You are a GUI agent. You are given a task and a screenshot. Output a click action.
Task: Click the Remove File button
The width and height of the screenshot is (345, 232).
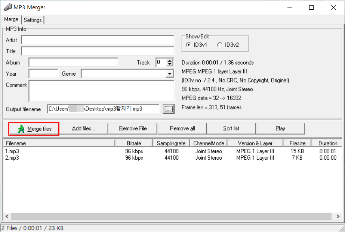coord(133,129)
